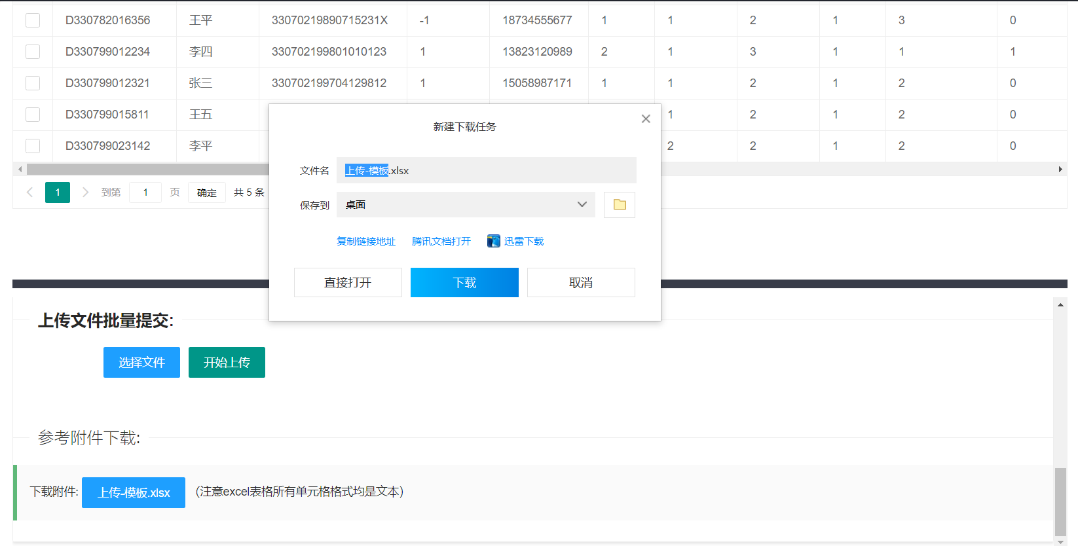Tick checkbox for row D330799012321

coord(33,83)
